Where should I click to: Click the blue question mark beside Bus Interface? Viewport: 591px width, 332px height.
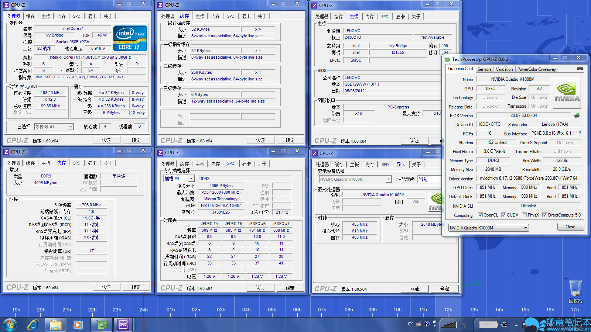coord(580,133)
